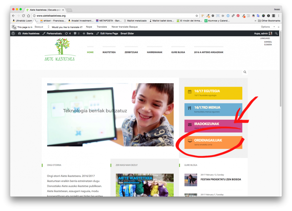The height and width of the screenshot is (211, 292).
Task: Open the El rincón del Arma bookmark
Action: point(189,21)
